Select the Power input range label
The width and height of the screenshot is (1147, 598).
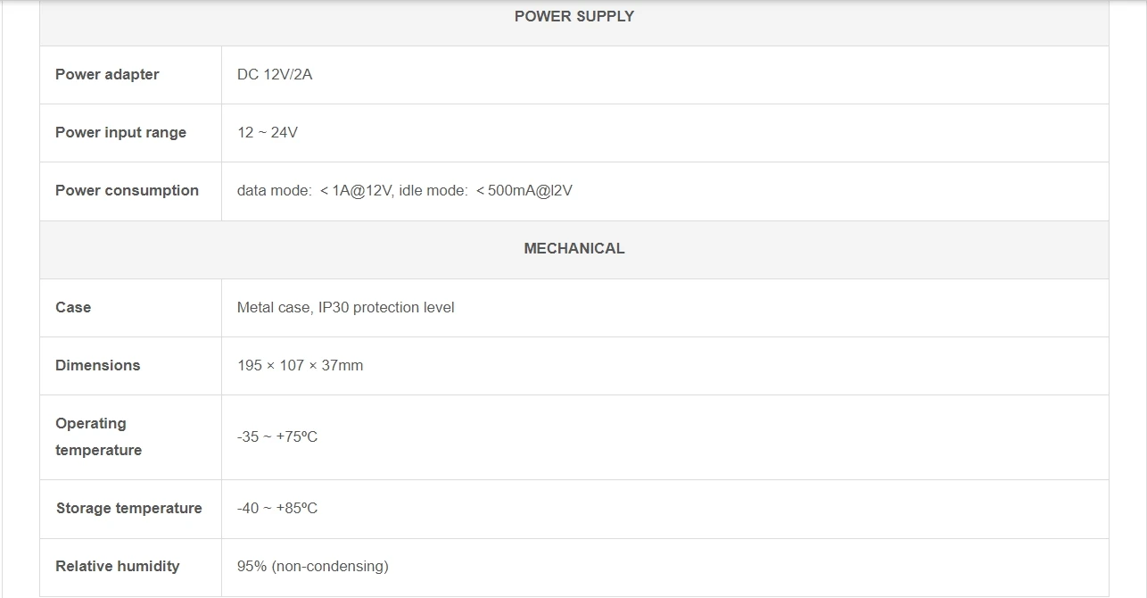[x=120, y=132]
